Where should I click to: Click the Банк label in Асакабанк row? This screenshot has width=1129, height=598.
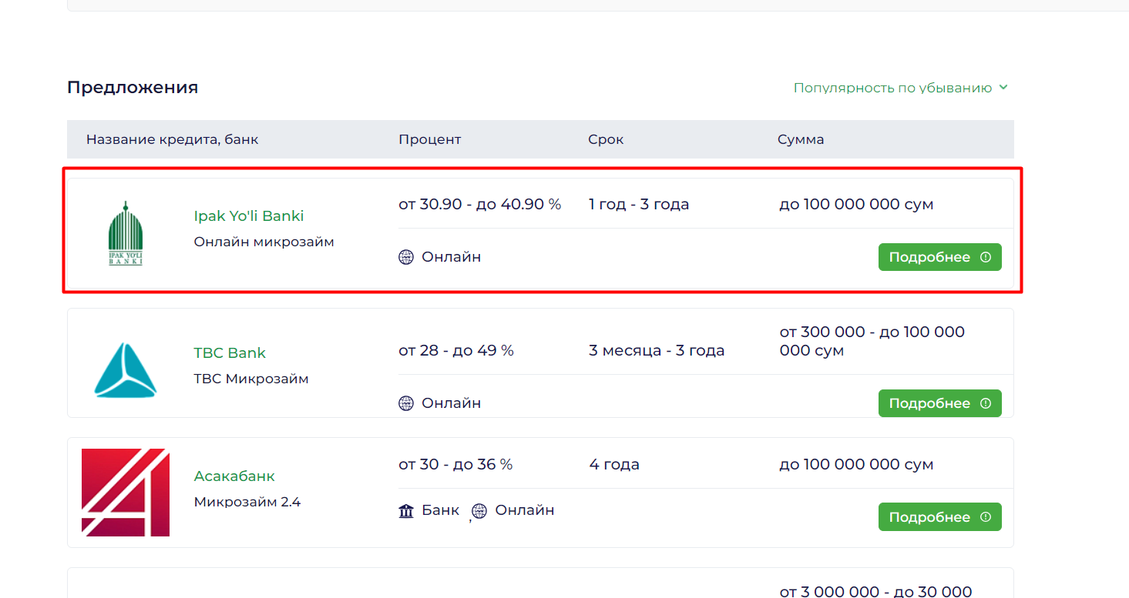pyautogui.click(x=440, y=510)
